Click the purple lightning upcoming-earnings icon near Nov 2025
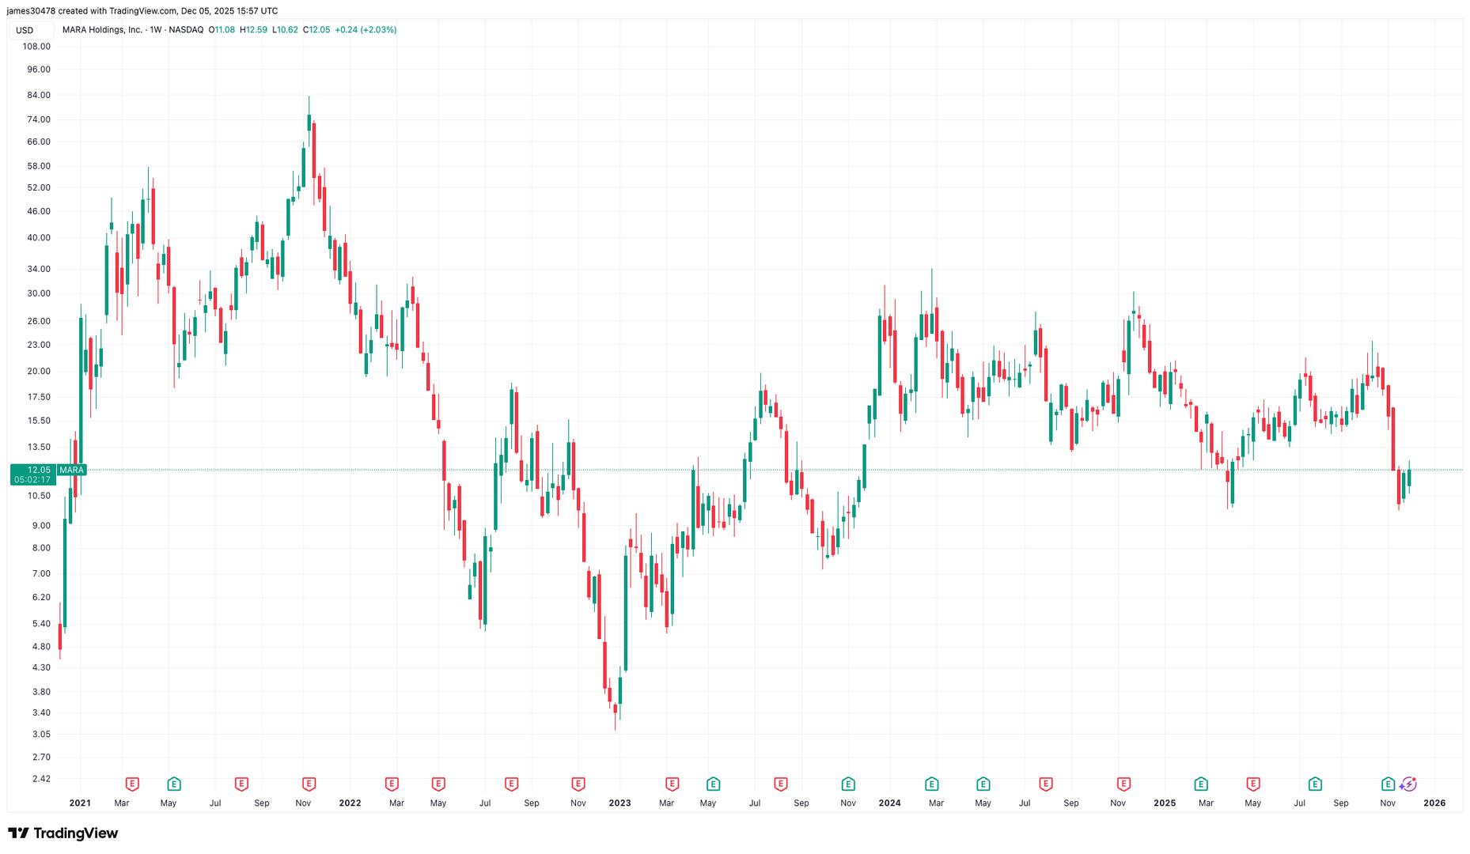The image size is (1470, 854). 1408,784
